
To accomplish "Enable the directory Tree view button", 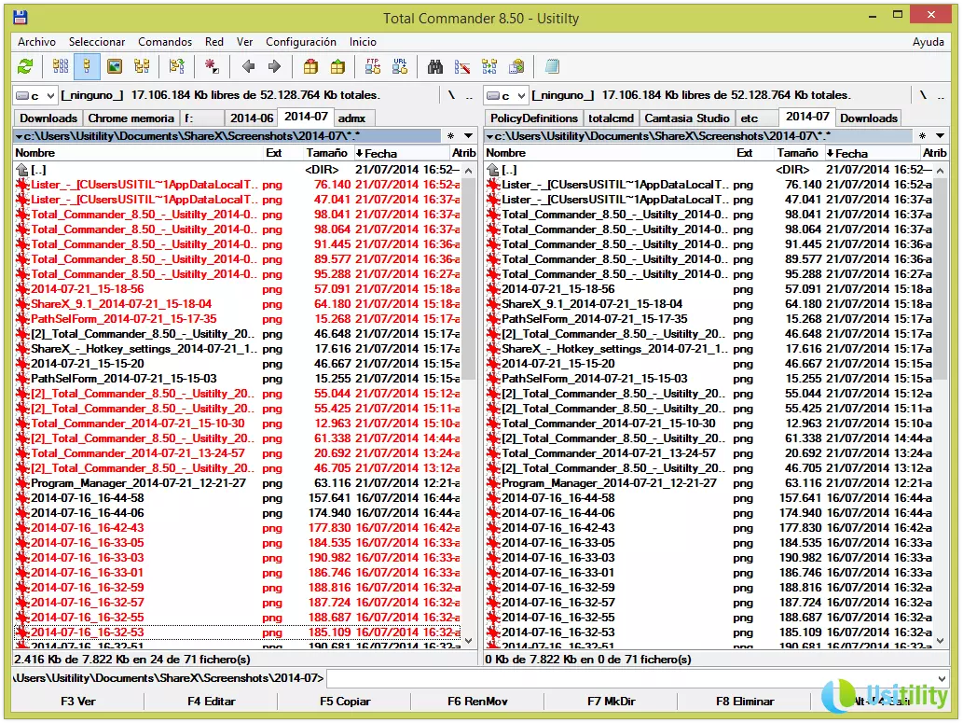I will coord(142,66).
